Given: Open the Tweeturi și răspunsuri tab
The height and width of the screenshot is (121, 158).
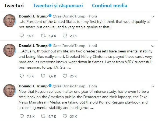Looking at the screenshot, I should coord(58,6).
